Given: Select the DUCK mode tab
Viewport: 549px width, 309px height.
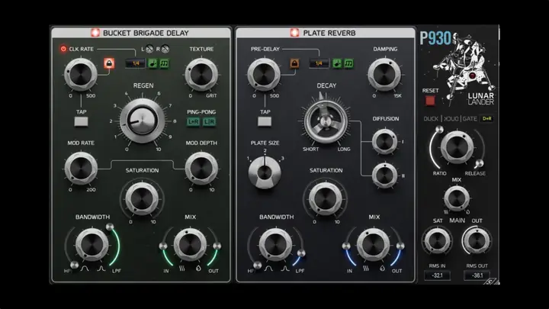Looking at the screenshot, I should (431, 119).
